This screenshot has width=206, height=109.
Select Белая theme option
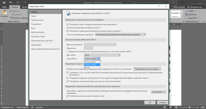(92, 68)
